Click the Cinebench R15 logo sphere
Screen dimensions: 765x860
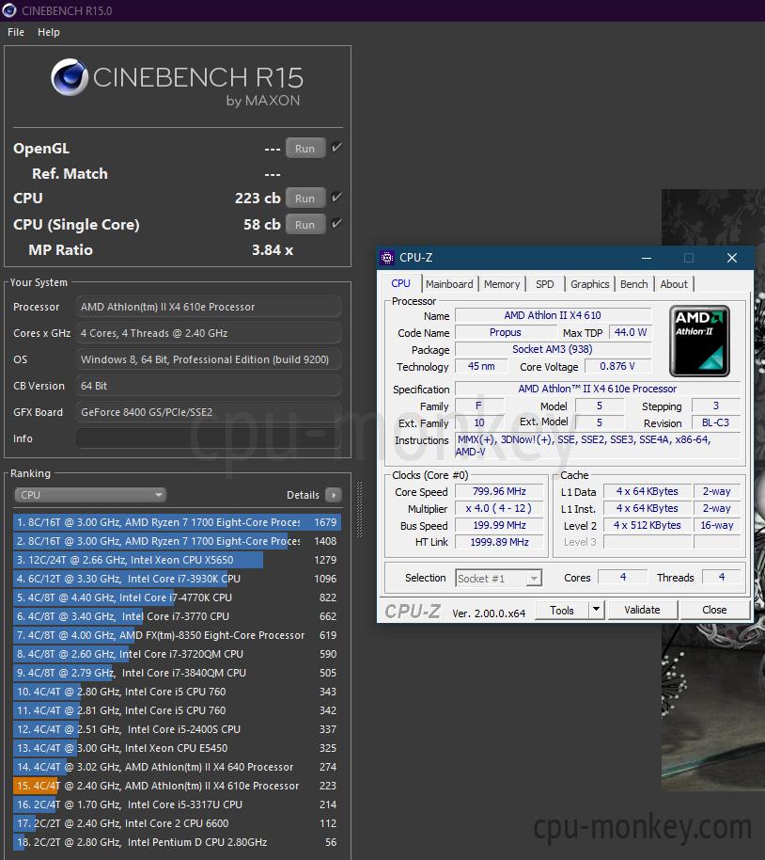70,77
